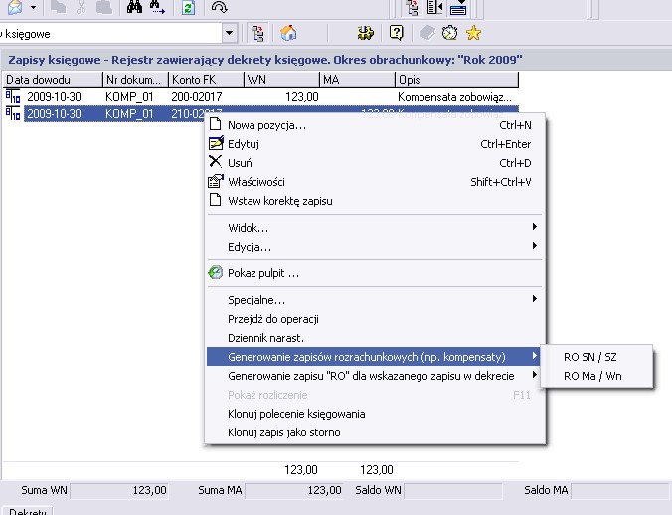The width and height of the screenshot is (672, 515).
Task: Click the yellow gears settings icon
Action: 365,33
